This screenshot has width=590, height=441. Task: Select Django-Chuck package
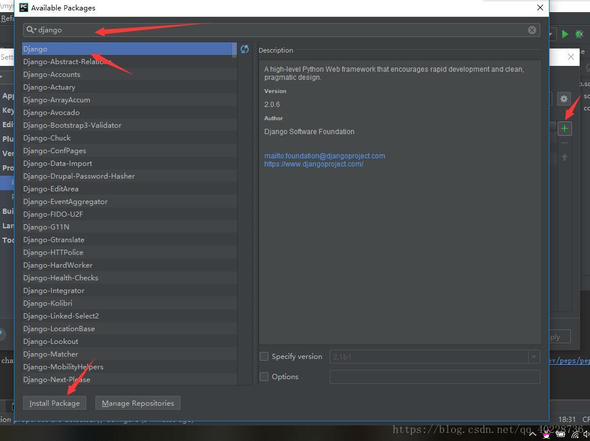coord(130,138)
